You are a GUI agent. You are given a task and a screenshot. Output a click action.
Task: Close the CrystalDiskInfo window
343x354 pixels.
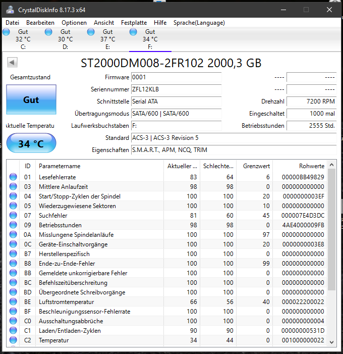click(x=329, y=10)
